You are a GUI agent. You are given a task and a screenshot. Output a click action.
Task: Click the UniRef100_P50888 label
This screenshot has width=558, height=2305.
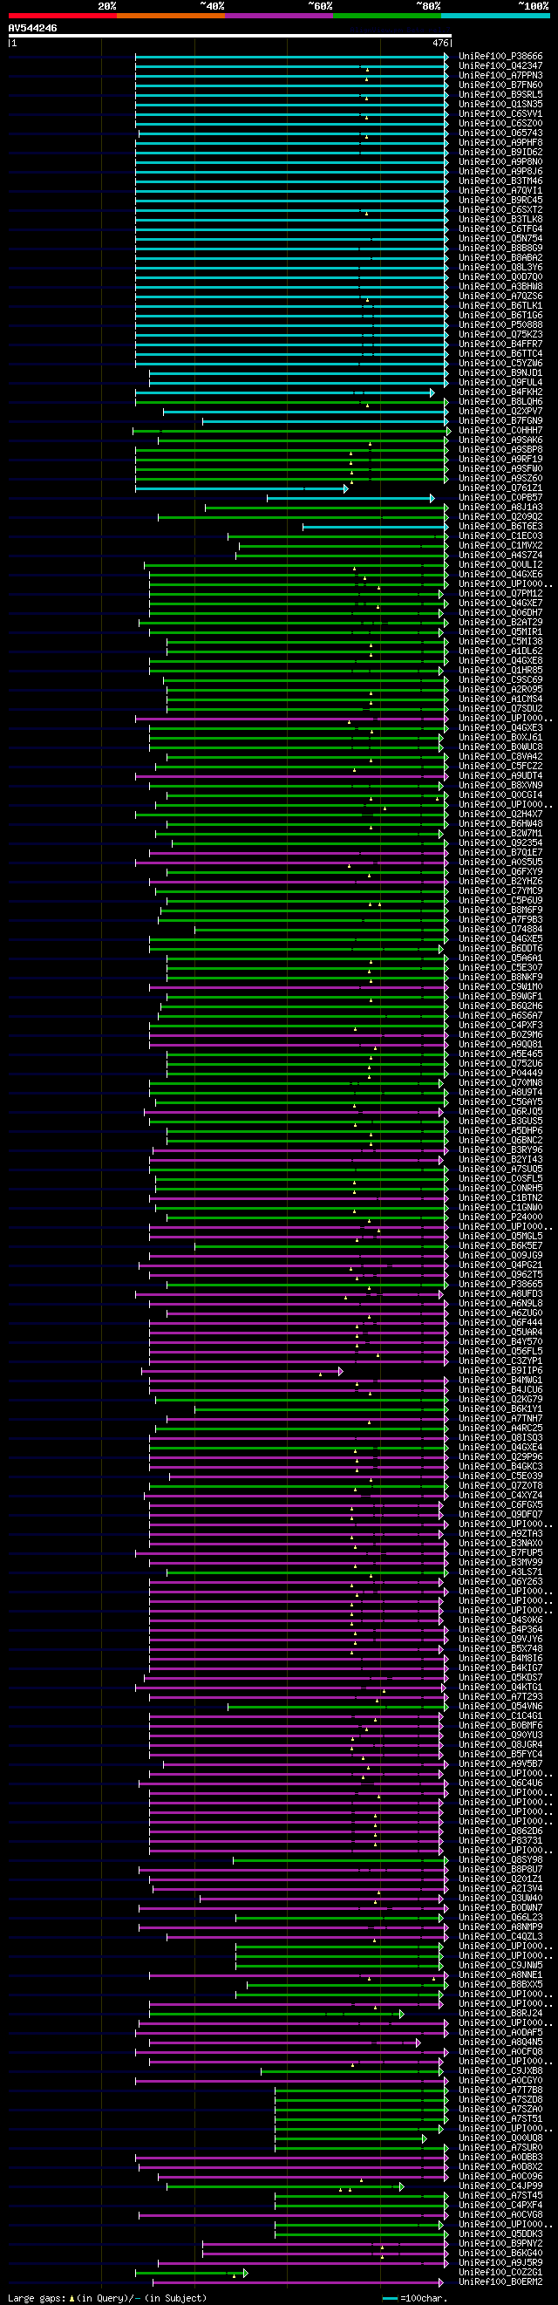[500, 324]
